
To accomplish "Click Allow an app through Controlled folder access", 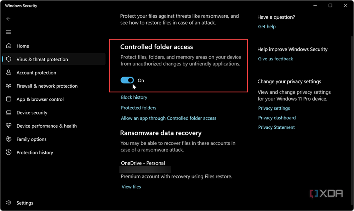I will click(169, 118).
